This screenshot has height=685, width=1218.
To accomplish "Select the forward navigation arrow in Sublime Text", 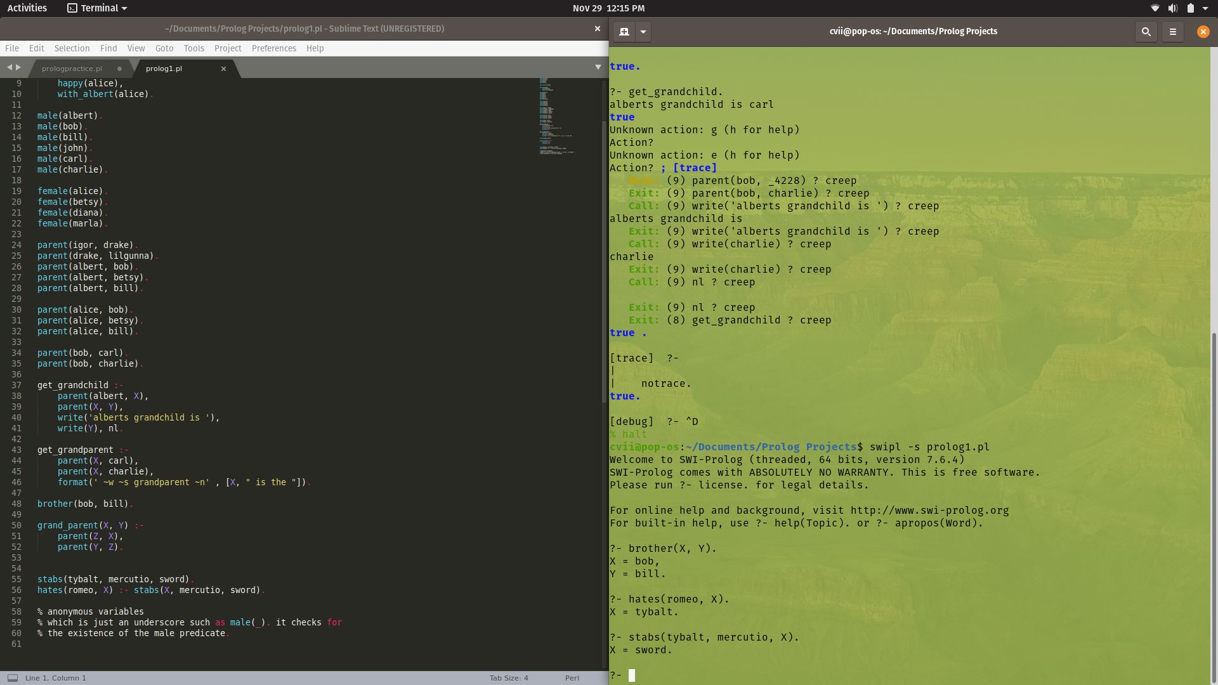I will point(18,67).
